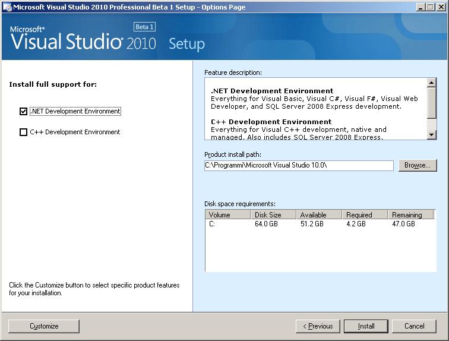Check the C++ Development Environment checkbox

coord(24,132)
